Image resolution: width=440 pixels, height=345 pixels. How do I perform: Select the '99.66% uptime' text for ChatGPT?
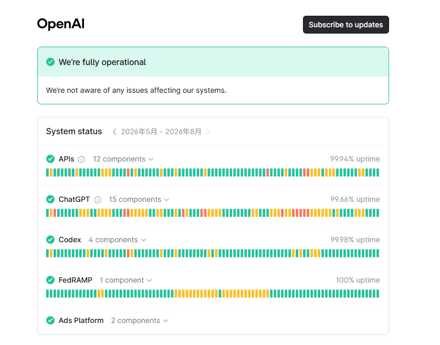tap(355, 199)
